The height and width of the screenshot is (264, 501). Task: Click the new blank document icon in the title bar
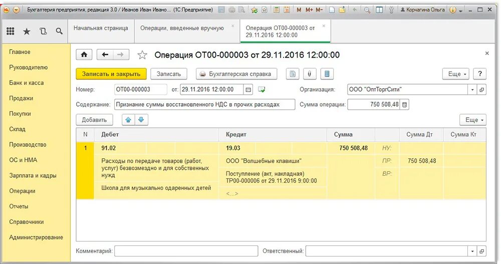(x=332, y=10)
